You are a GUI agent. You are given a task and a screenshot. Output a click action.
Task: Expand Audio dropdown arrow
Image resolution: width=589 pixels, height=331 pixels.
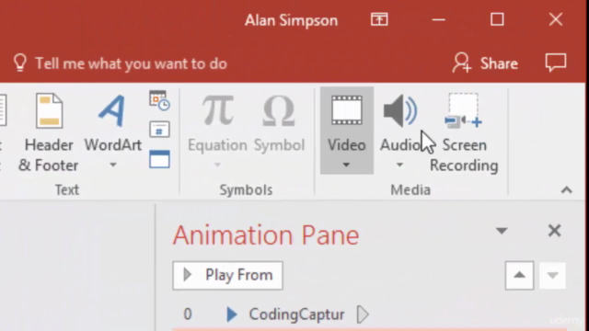(399, 165)
